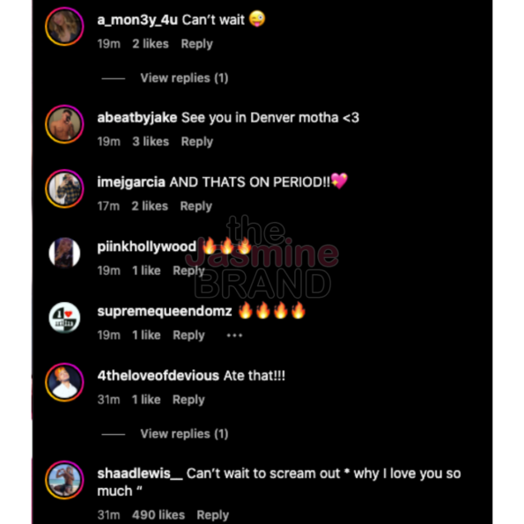This screenshot has height=524, width=524.
Task: View 490 likes on shaadlewis__ comment
Action: click(x=159, y=515)
